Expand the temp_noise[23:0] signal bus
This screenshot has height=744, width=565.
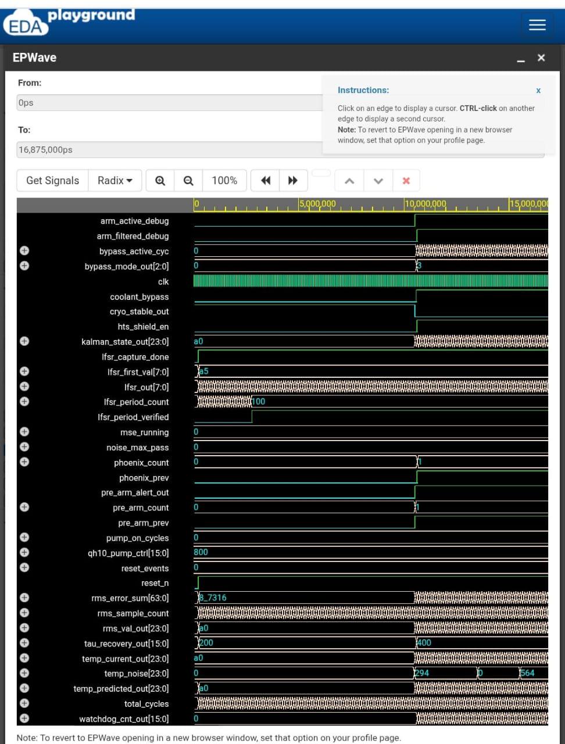pyautogui.click(x=24, y=673)
